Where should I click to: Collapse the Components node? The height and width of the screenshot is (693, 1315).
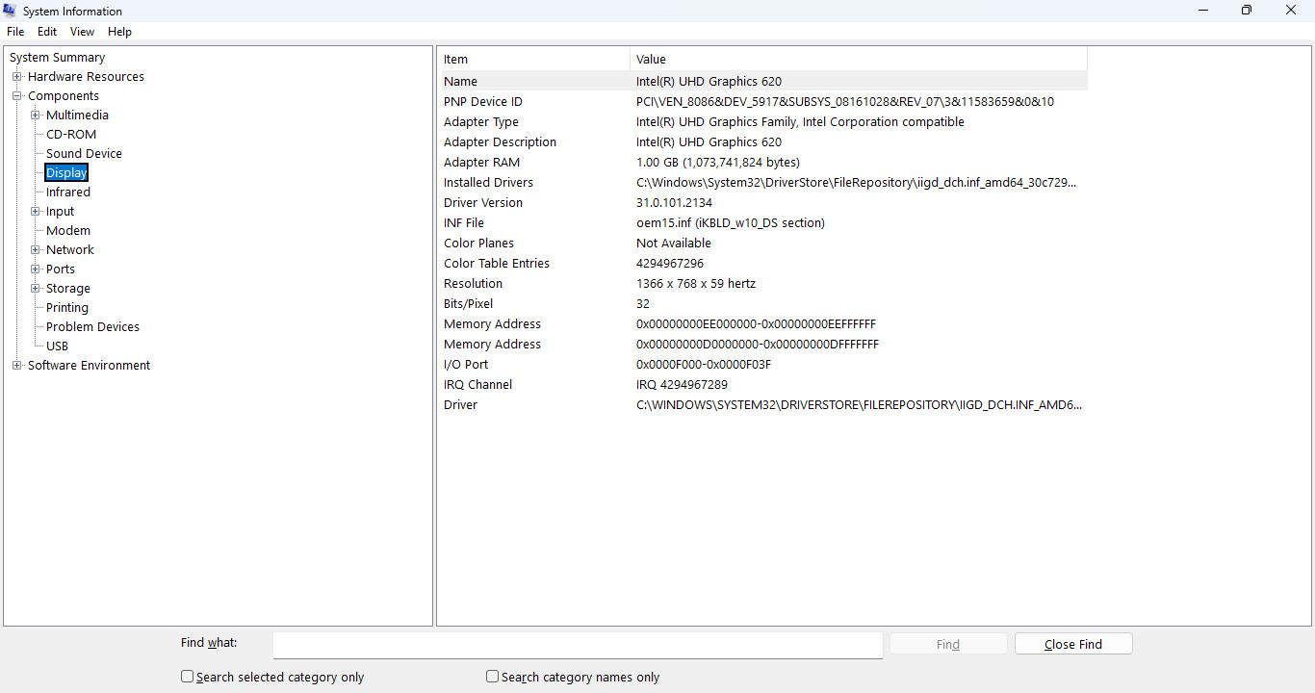[x=16, y=96]
